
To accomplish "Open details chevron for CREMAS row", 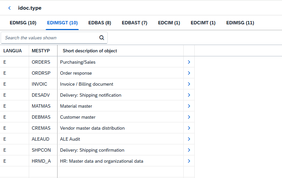I will 189,128.
